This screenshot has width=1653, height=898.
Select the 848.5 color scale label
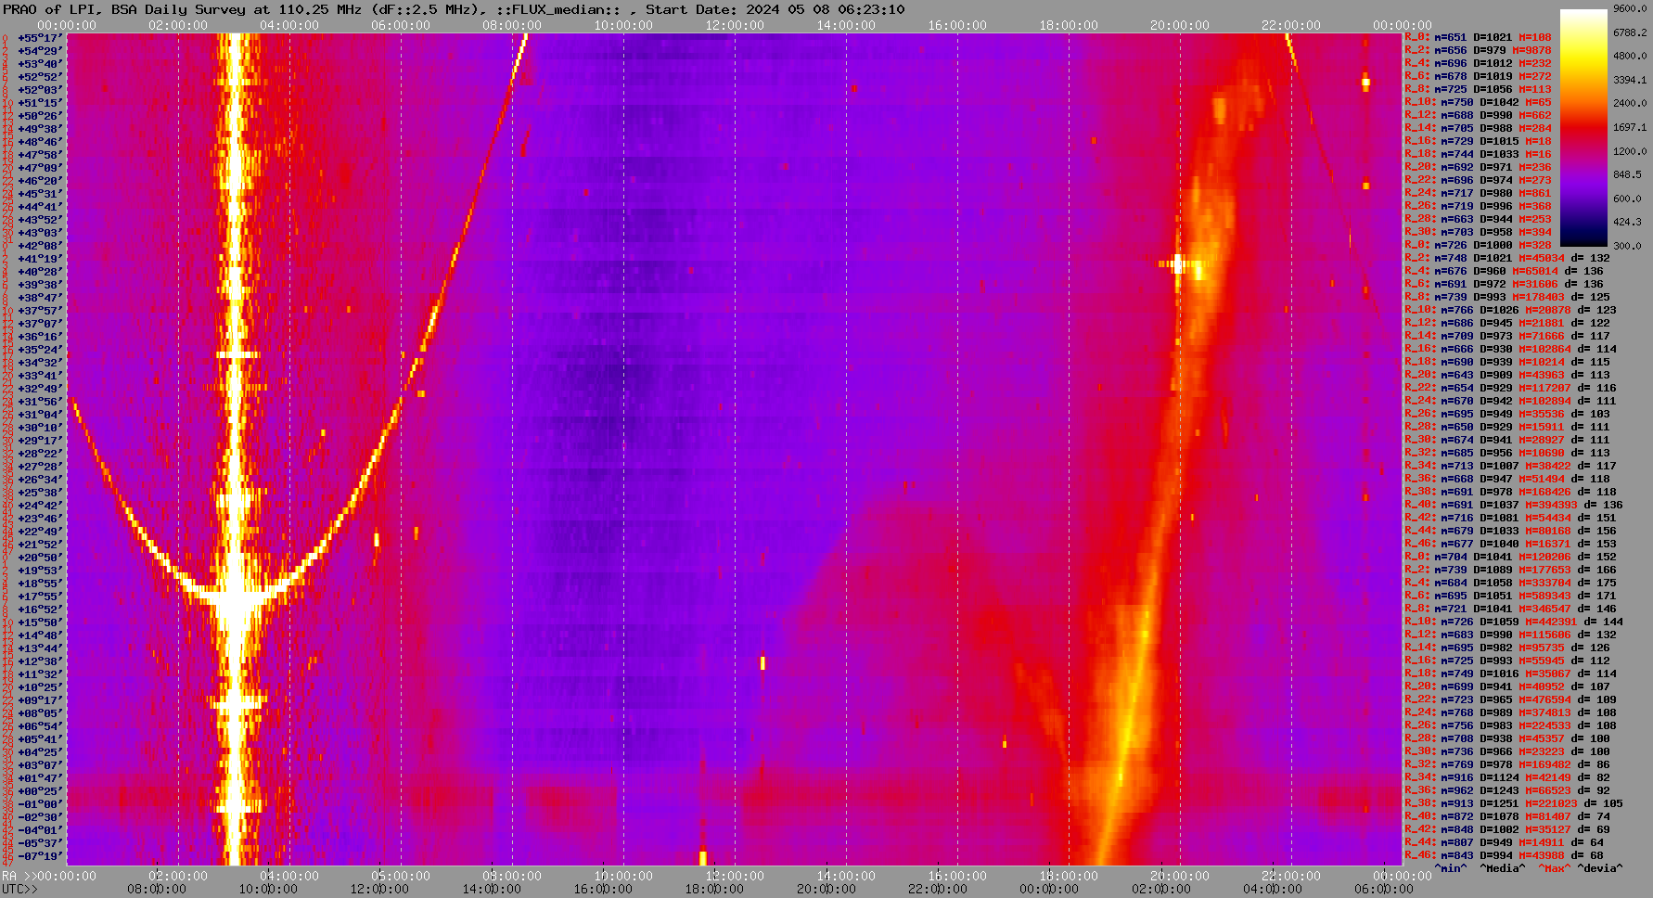click(1627, 174)
